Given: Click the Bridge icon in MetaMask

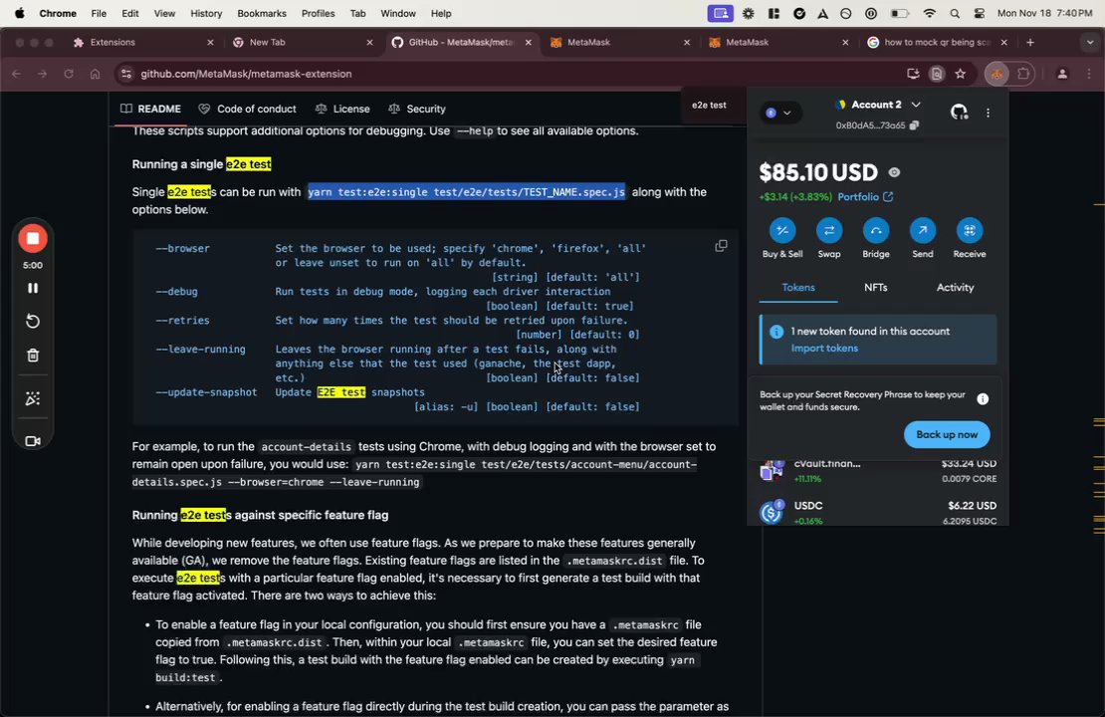Looking at the screenshot, I should (876, 231).
